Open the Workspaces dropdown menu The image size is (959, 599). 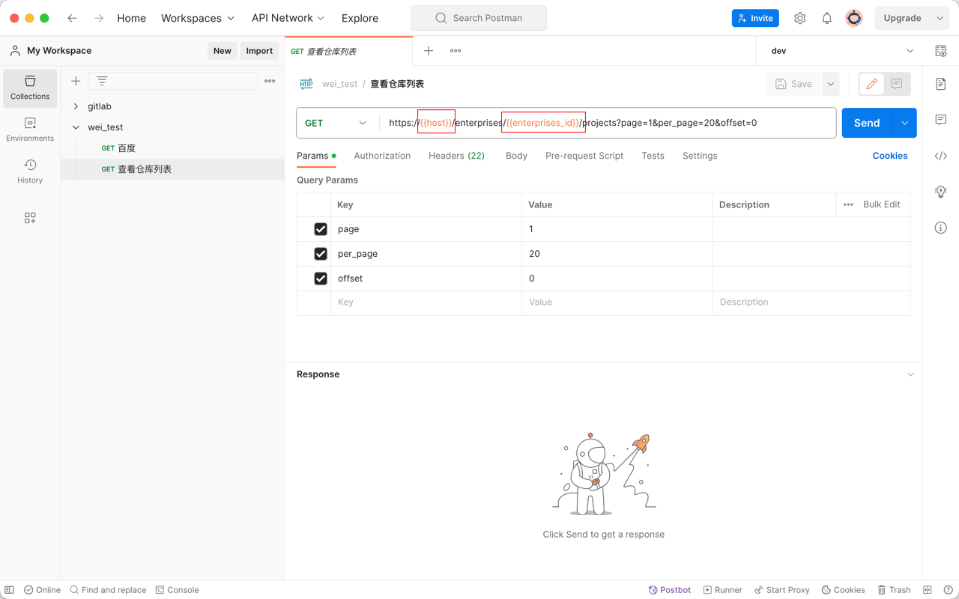198,18
